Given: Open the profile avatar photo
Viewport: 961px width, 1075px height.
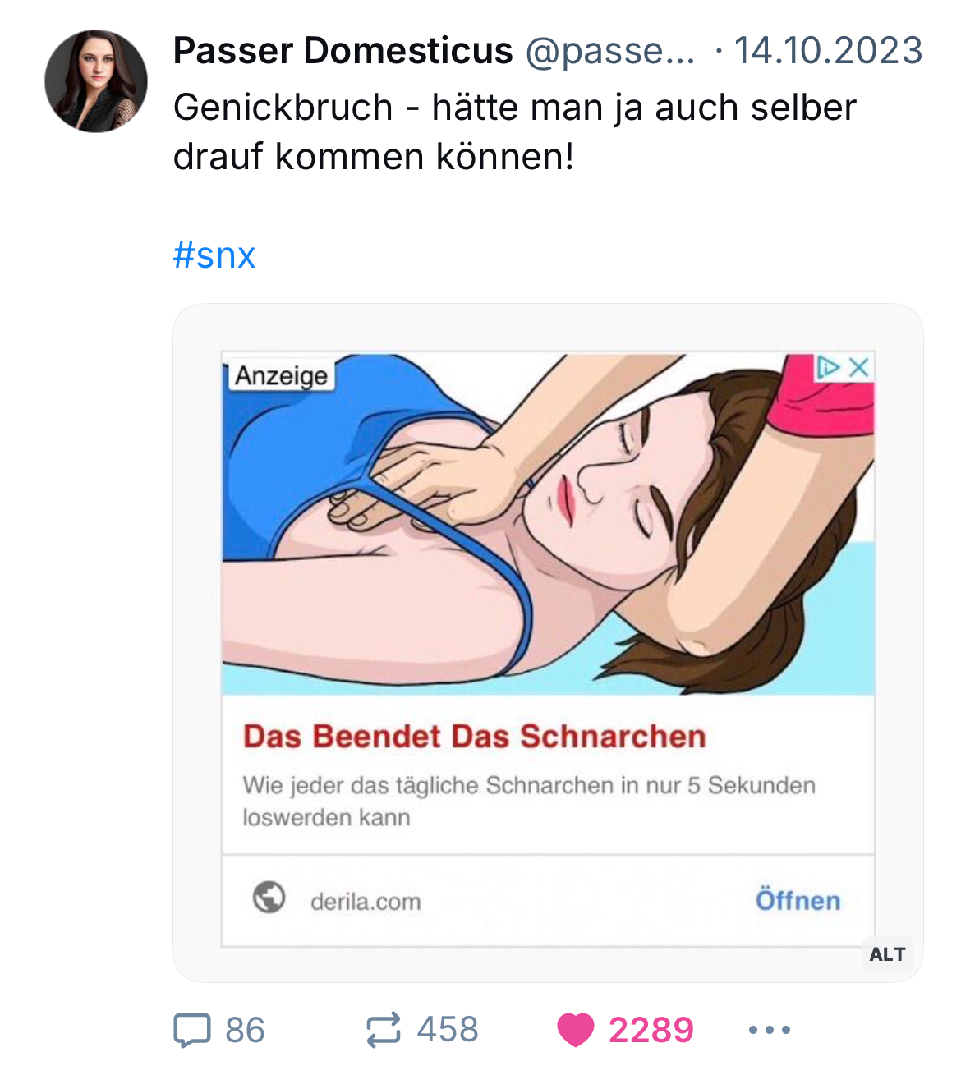Looking at the screenshot, I should point(96,81).
